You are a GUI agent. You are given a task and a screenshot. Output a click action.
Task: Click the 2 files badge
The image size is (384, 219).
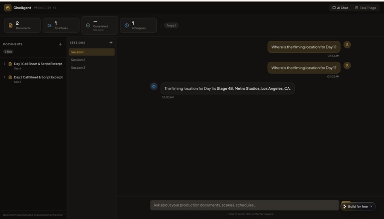point(8,51)
